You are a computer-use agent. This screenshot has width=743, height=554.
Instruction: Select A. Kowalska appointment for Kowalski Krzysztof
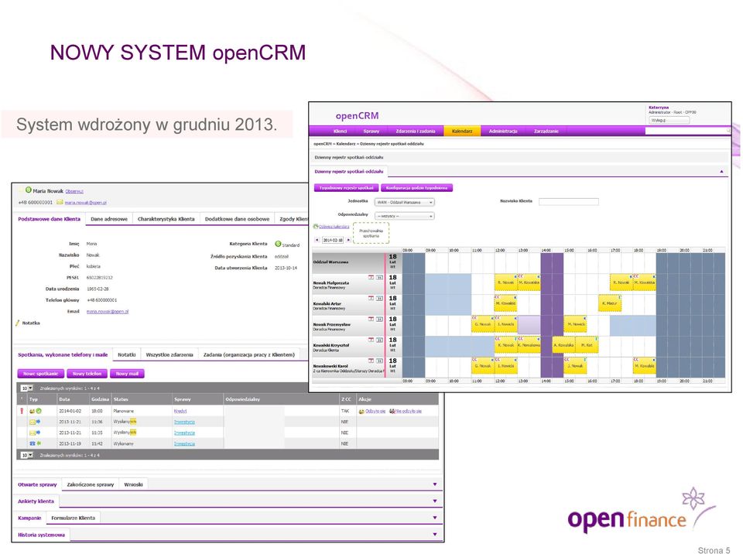[x=564, y=344]
